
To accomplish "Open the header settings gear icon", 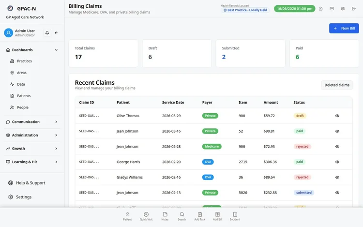I will click(x=343, y=9).
